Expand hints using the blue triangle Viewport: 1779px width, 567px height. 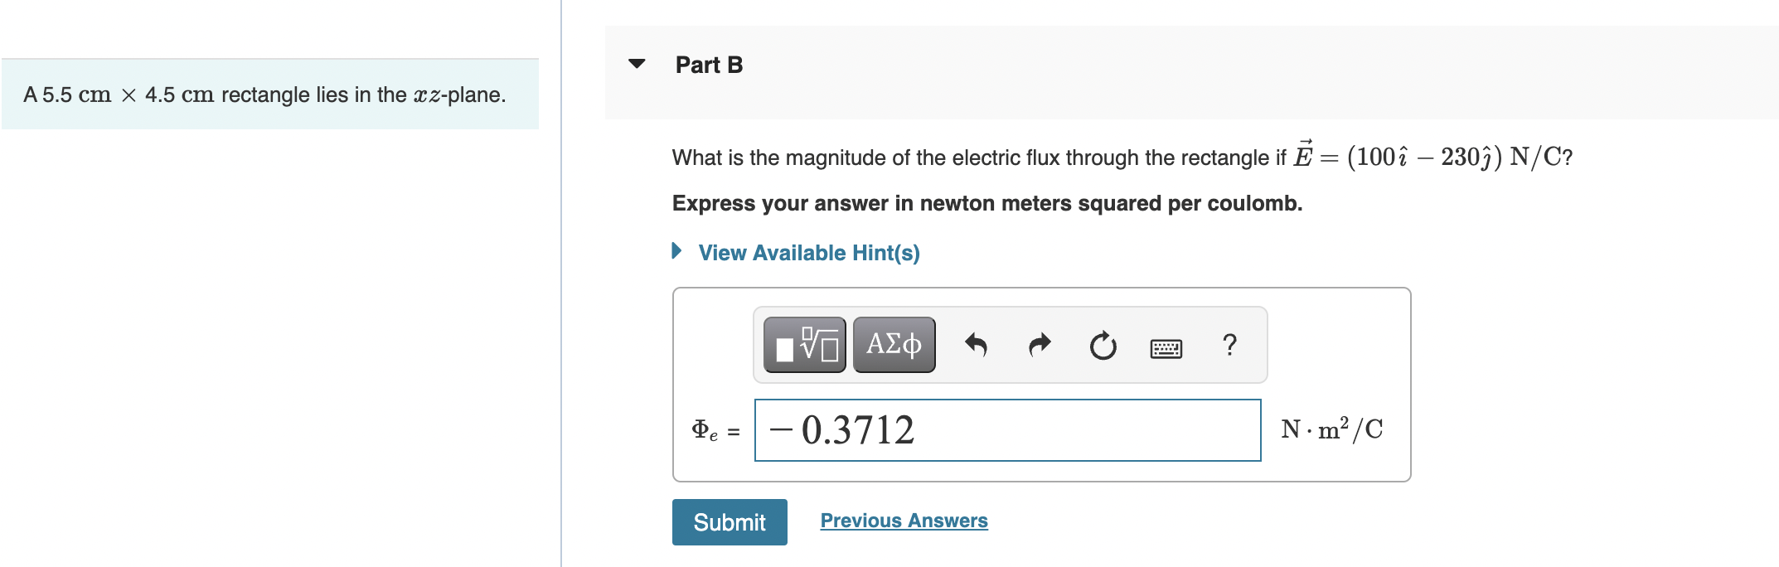click(676, 251)
